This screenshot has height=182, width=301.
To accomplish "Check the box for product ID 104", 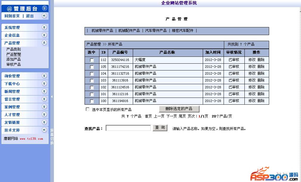I will 92,74.
